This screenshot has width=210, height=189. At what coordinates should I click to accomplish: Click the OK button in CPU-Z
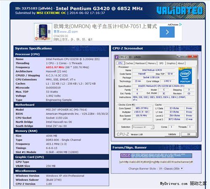pyautogui.click(x=189, y=134)
